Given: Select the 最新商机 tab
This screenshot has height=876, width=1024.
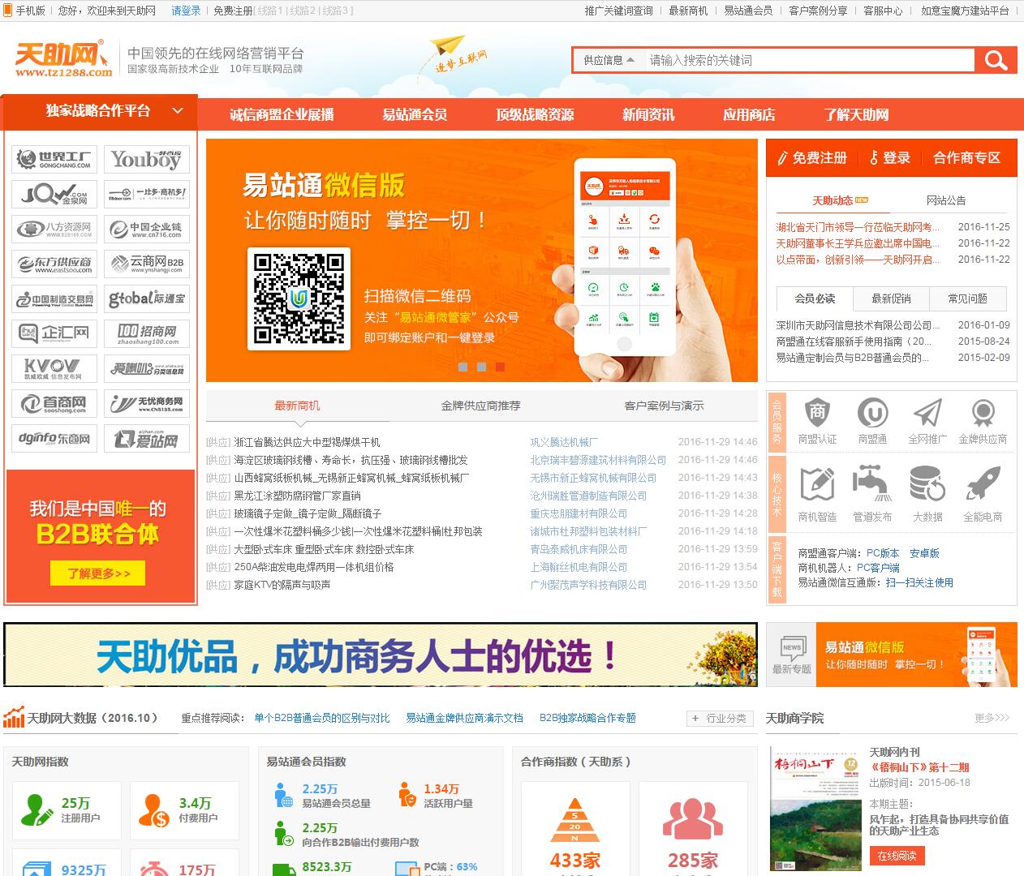Looking at the screenshot, I should [x=297, y=406].
